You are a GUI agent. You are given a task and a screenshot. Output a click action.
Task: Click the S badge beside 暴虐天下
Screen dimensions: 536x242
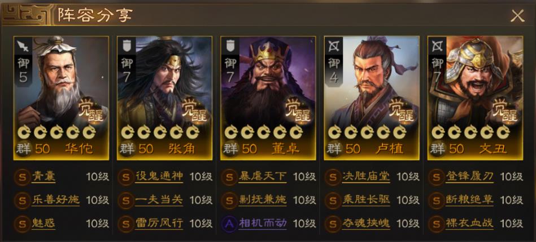229,177
